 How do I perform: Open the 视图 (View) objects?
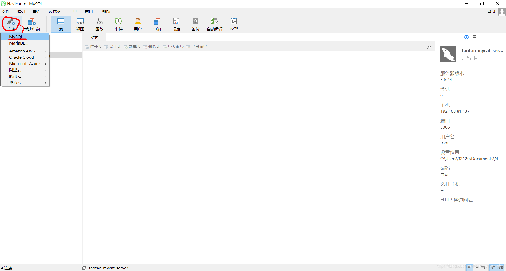[80, 24]
